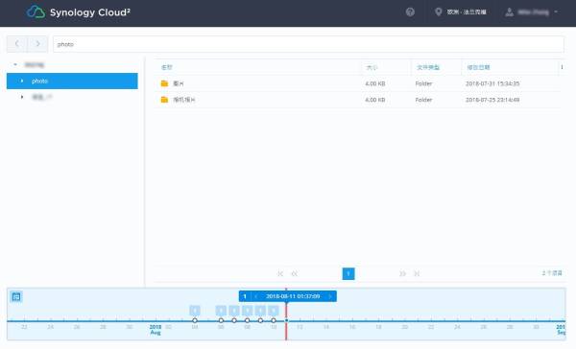Jump to the last page arrow icon

(x=417, y=274)
